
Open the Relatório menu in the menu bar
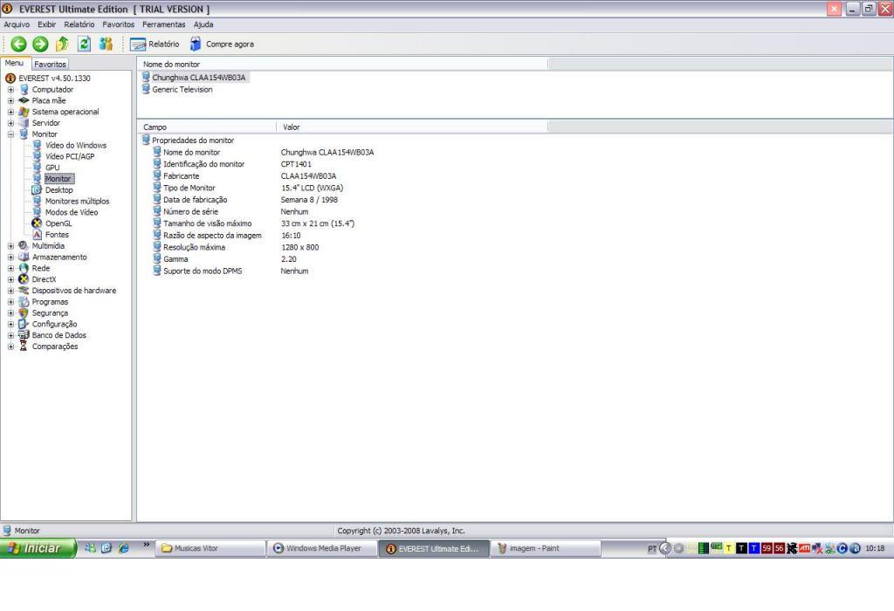(x=79, y=24)
